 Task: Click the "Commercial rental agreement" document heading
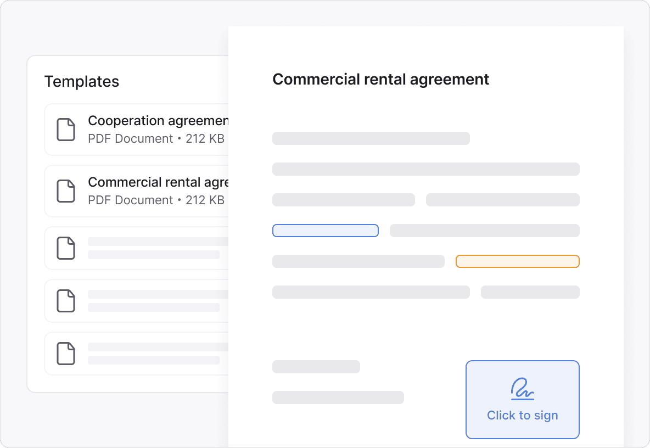click(380, 79)
